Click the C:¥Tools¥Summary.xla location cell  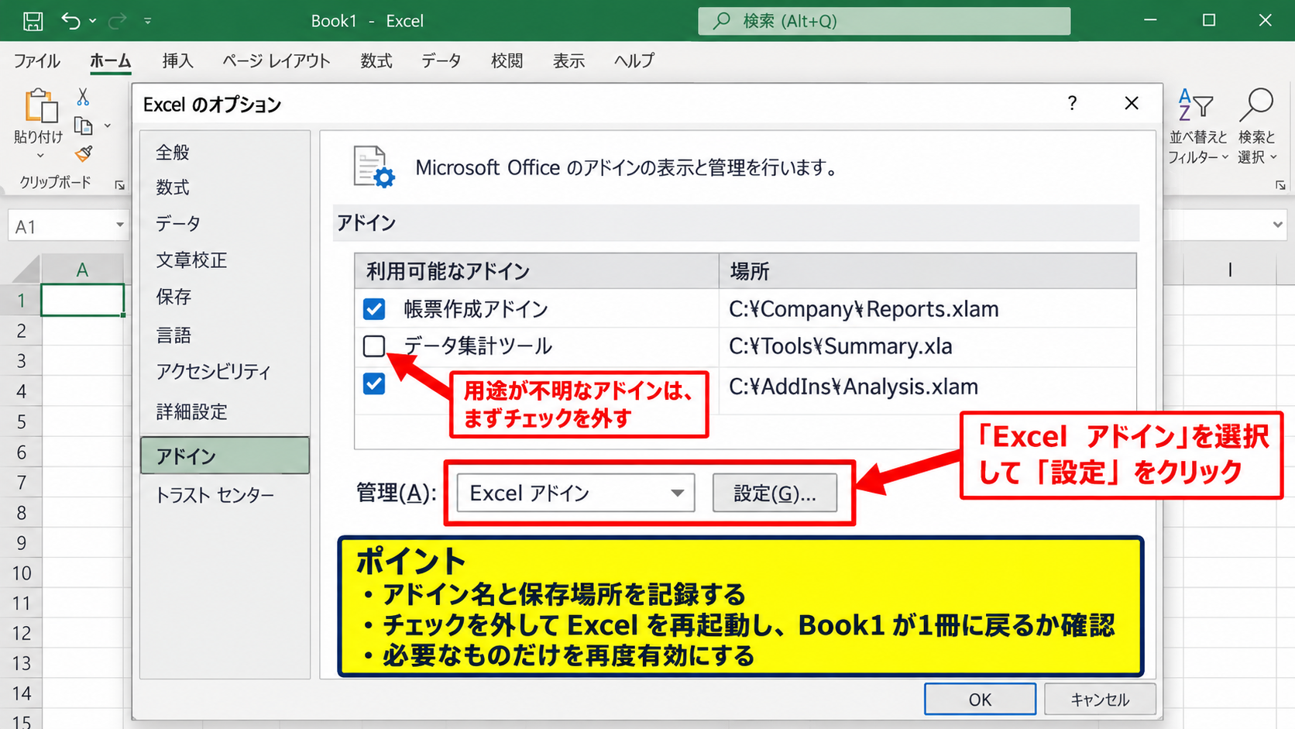click(927, 346)
